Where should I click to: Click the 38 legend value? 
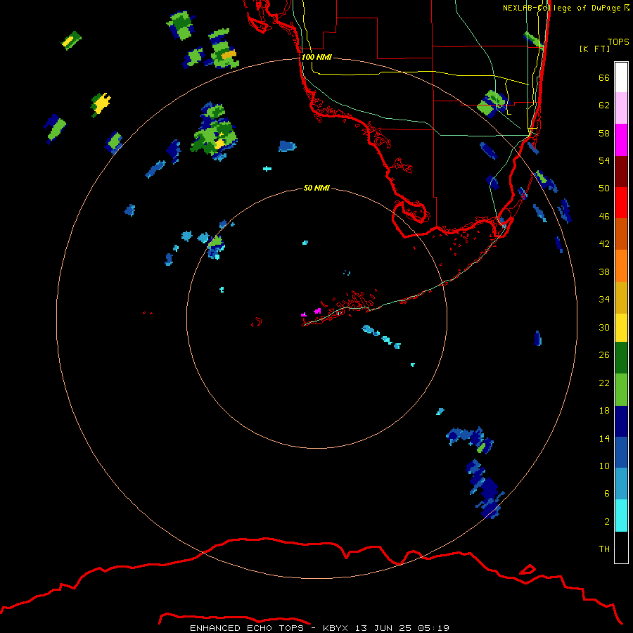tap(604, 271)
